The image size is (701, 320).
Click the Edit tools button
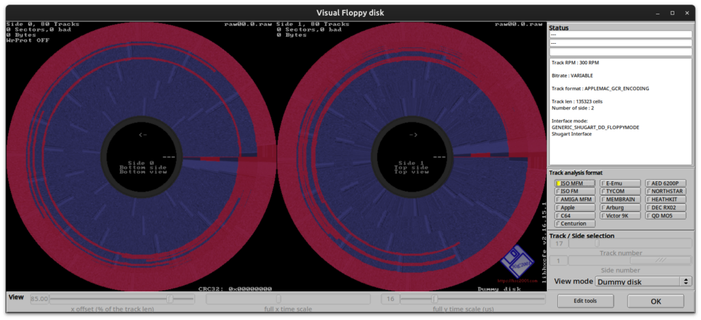585,301
